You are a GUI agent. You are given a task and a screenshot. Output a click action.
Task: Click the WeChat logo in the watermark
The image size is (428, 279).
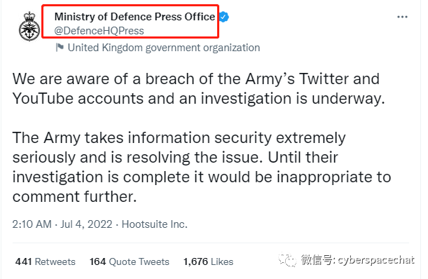(x=287, y=259)
